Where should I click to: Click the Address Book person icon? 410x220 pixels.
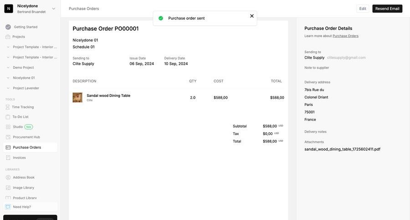click(x=8, y=177)
